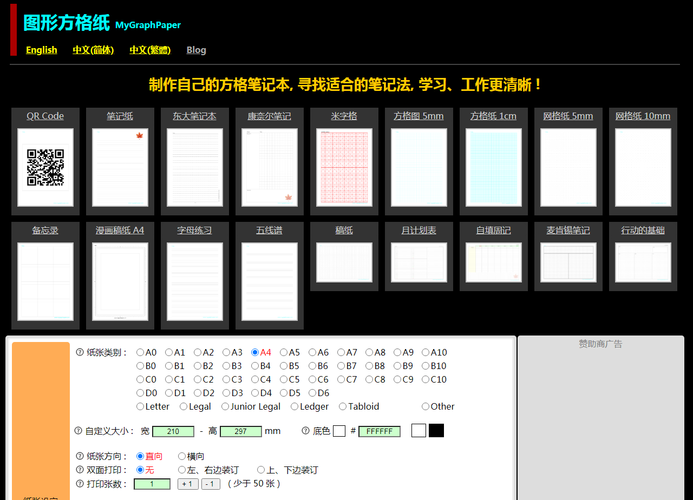Pick the white background swatch
The height and width of the screenshot is (500, 693).
tap(419, 430)
